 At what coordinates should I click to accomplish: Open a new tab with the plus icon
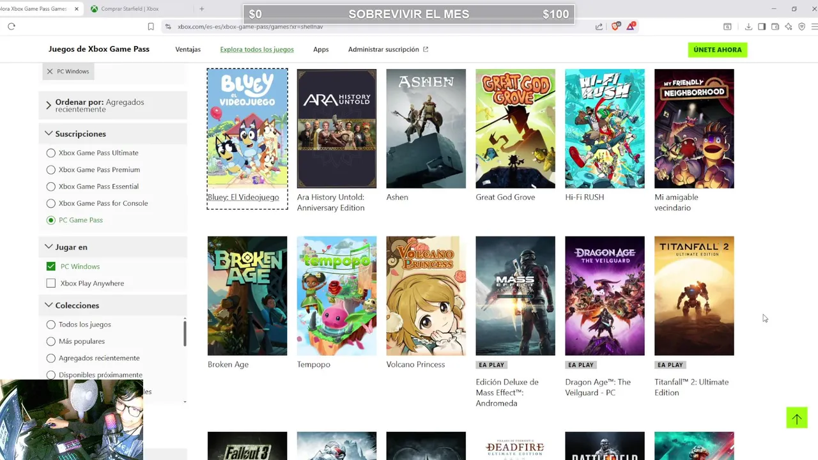click(x=201, y=8)
